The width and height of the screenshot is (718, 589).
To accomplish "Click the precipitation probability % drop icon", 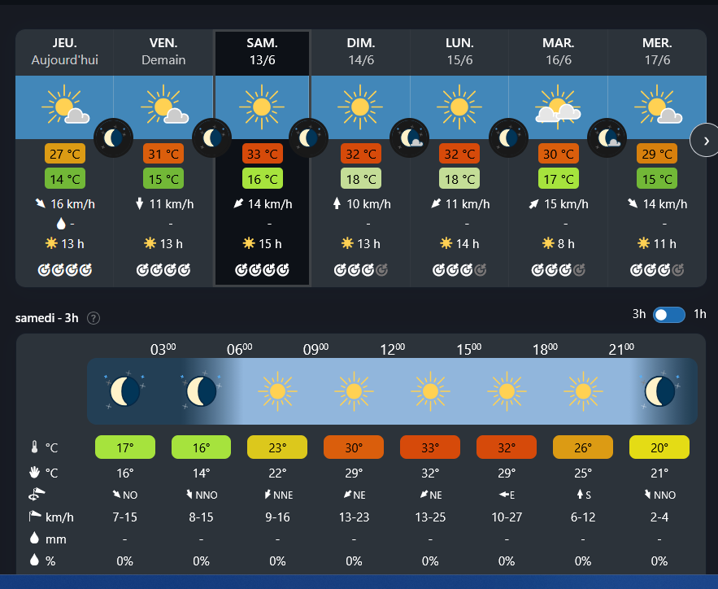I will pos(34,560).
